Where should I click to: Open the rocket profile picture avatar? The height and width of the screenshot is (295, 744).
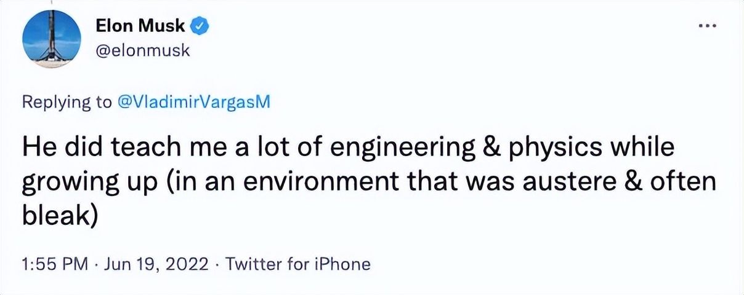[x=52, y=39]
